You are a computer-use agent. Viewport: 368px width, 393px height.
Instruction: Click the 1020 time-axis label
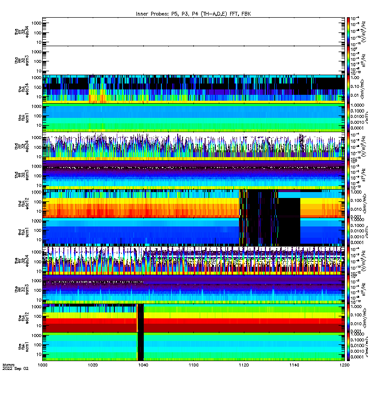pos(93,365)
